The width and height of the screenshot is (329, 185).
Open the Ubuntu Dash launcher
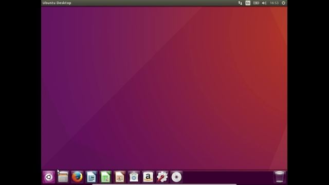coord(49,177)
